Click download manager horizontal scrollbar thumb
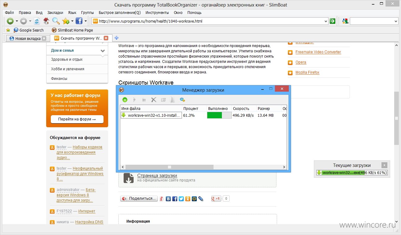 [170, 167]
